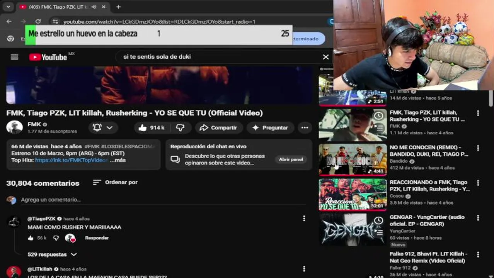494x278 pixels.
Task: Add FMK sidebar video to Watch later clock icon
Action: [379, 116]
